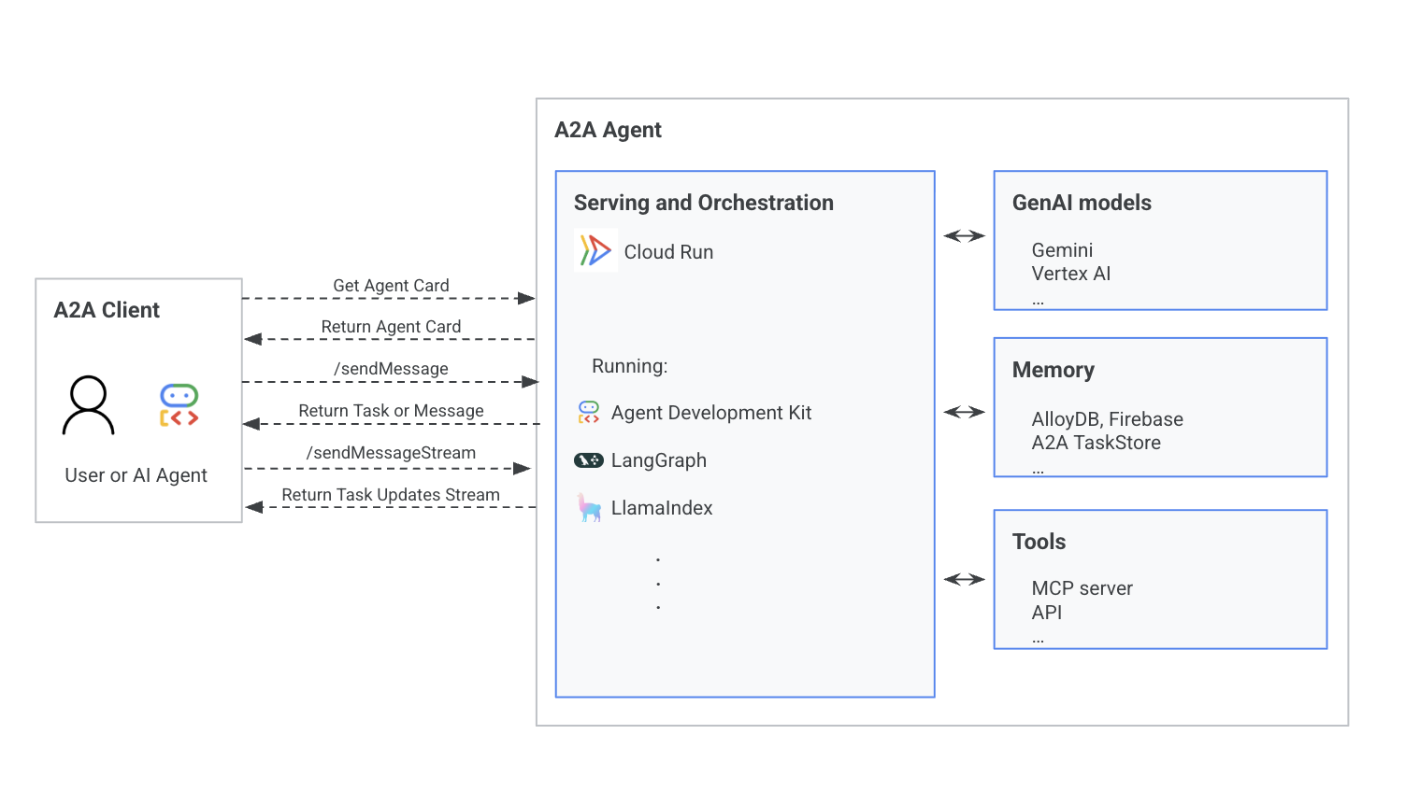Click the Agent Development Kit icon

coord(588,412)
